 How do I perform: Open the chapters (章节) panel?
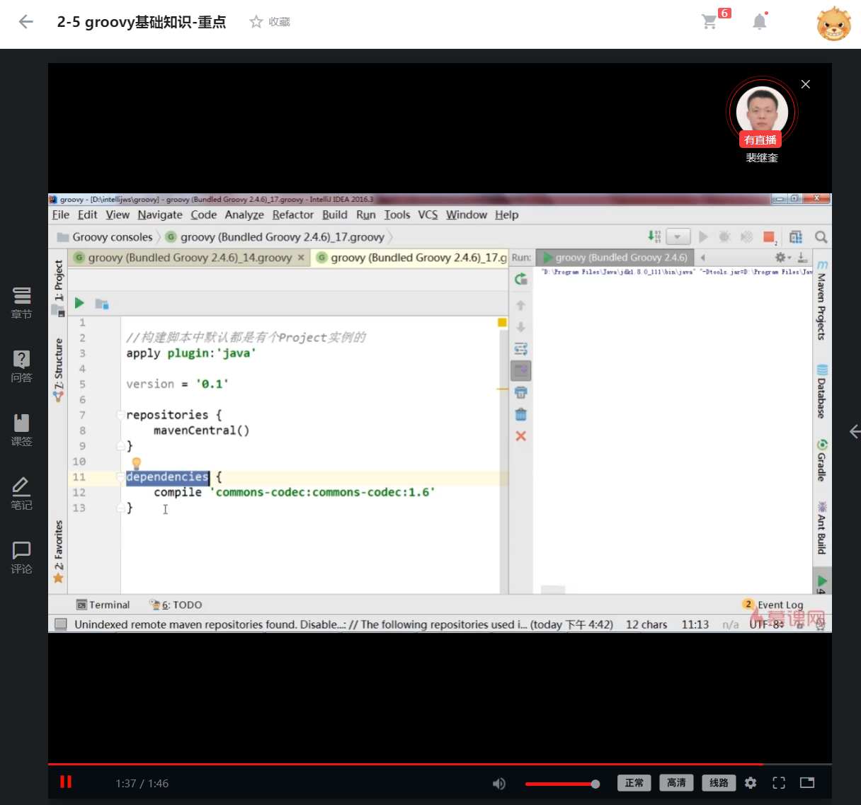coord(22,302)
